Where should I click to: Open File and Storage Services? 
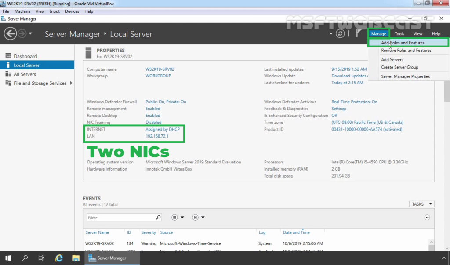[37, 83]
